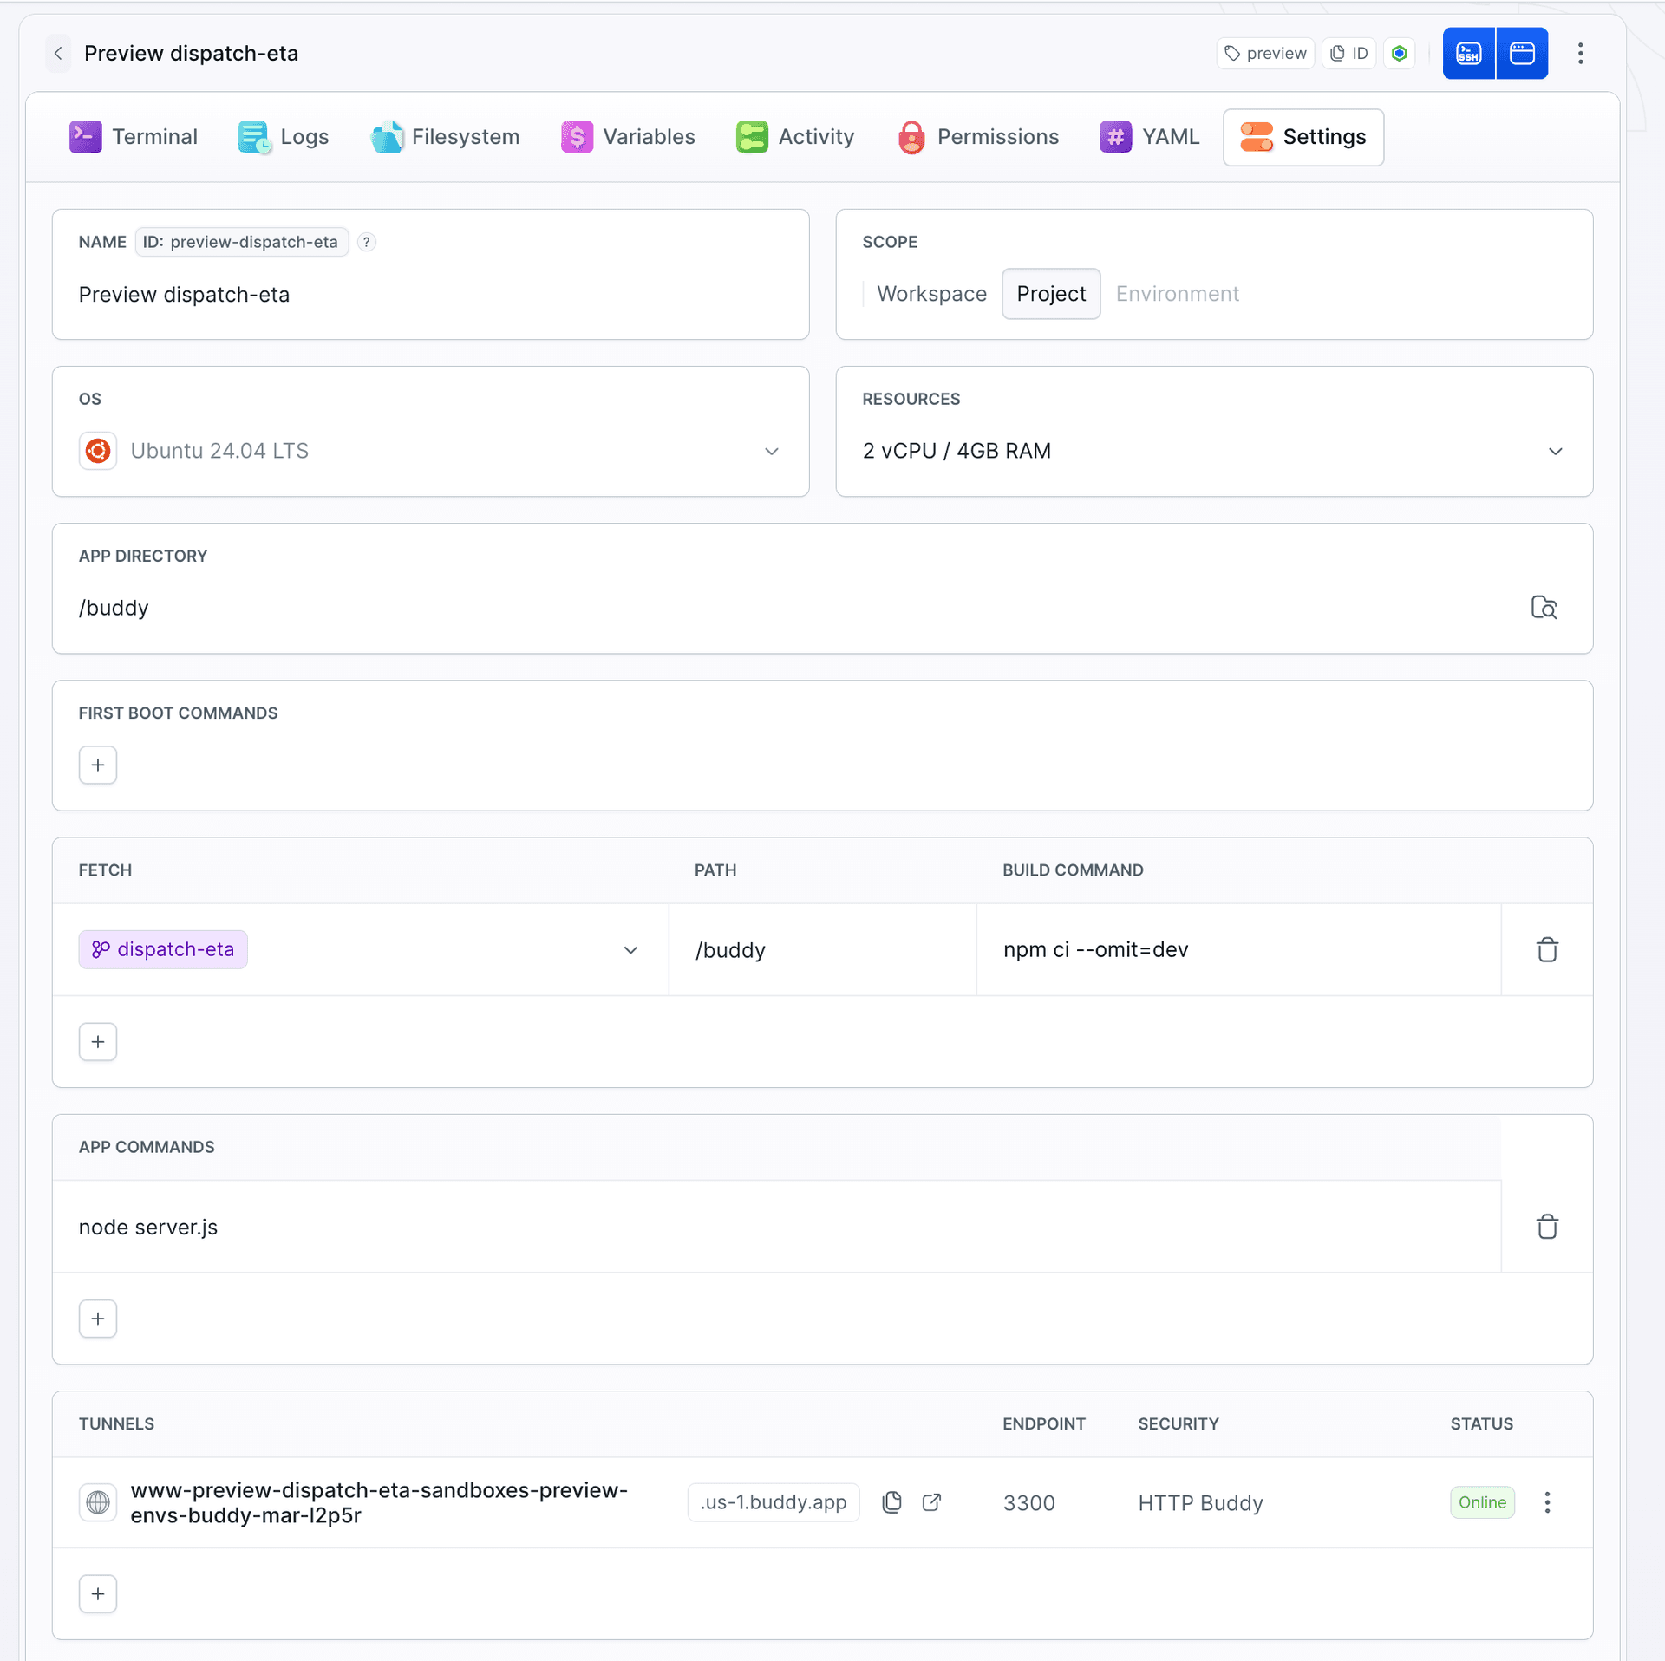Click the Online status badge
The width and height of the screenshot is (1665, 1661).
tap(1482, 1502)
